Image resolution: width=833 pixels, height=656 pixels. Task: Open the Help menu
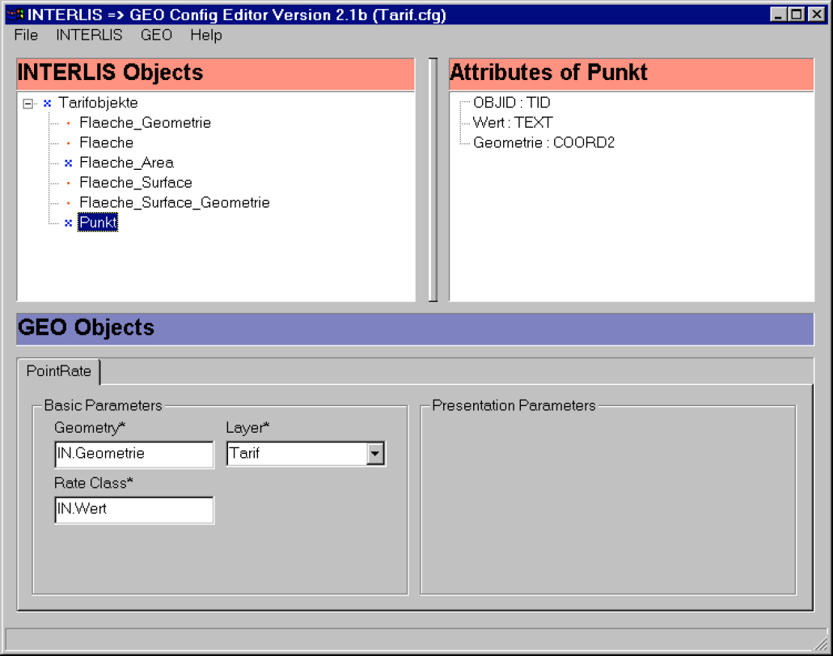pos(206,35)
